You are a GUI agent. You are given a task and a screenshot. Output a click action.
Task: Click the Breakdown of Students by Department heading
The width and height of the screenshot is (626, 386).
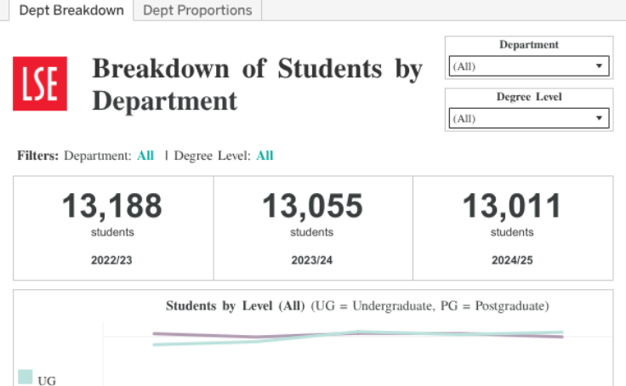(x=257, y=85)
